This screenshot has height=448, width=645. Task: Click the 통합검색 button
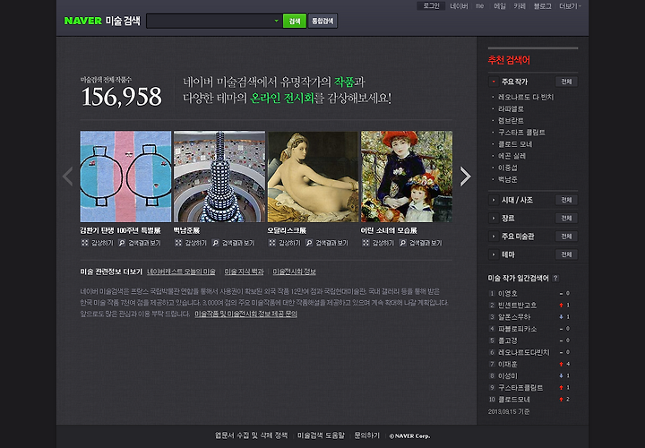point(322,21)
